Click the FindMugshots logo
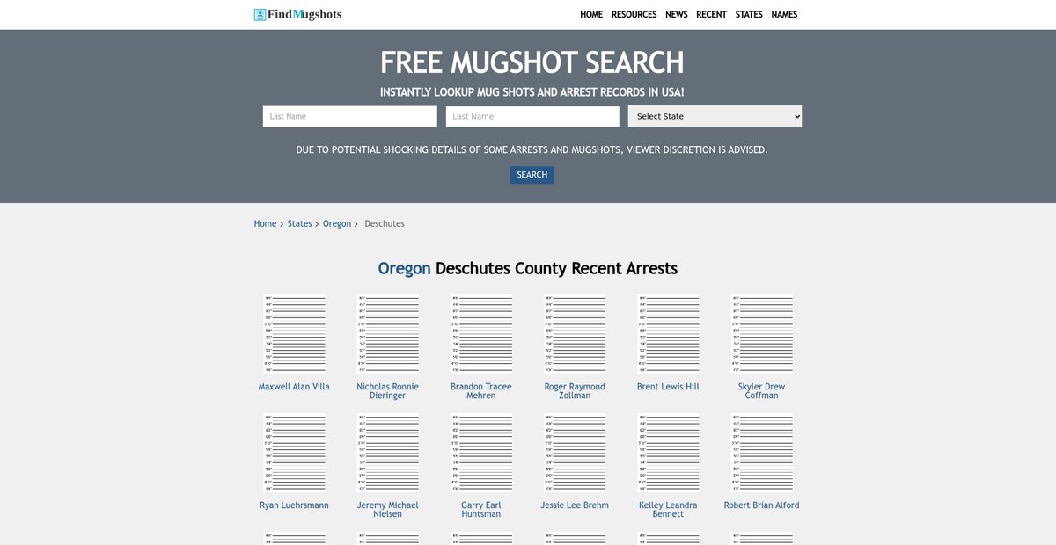The height and width of the screenshot is (545, 1056). click(x=297, y=14)
